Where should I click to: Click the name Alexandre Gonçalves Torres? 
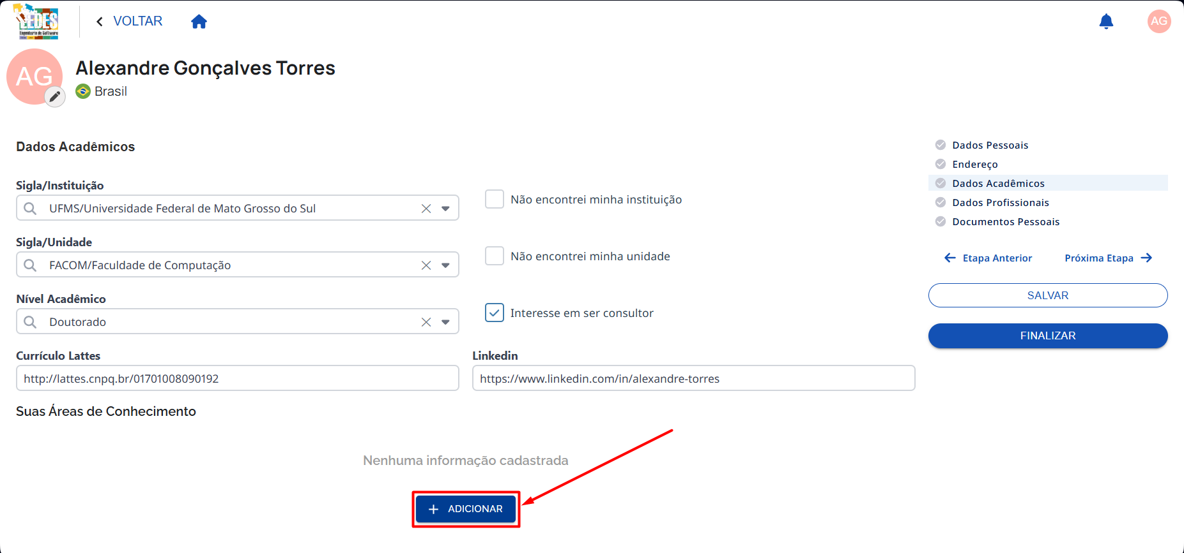[x=205, y=68]
